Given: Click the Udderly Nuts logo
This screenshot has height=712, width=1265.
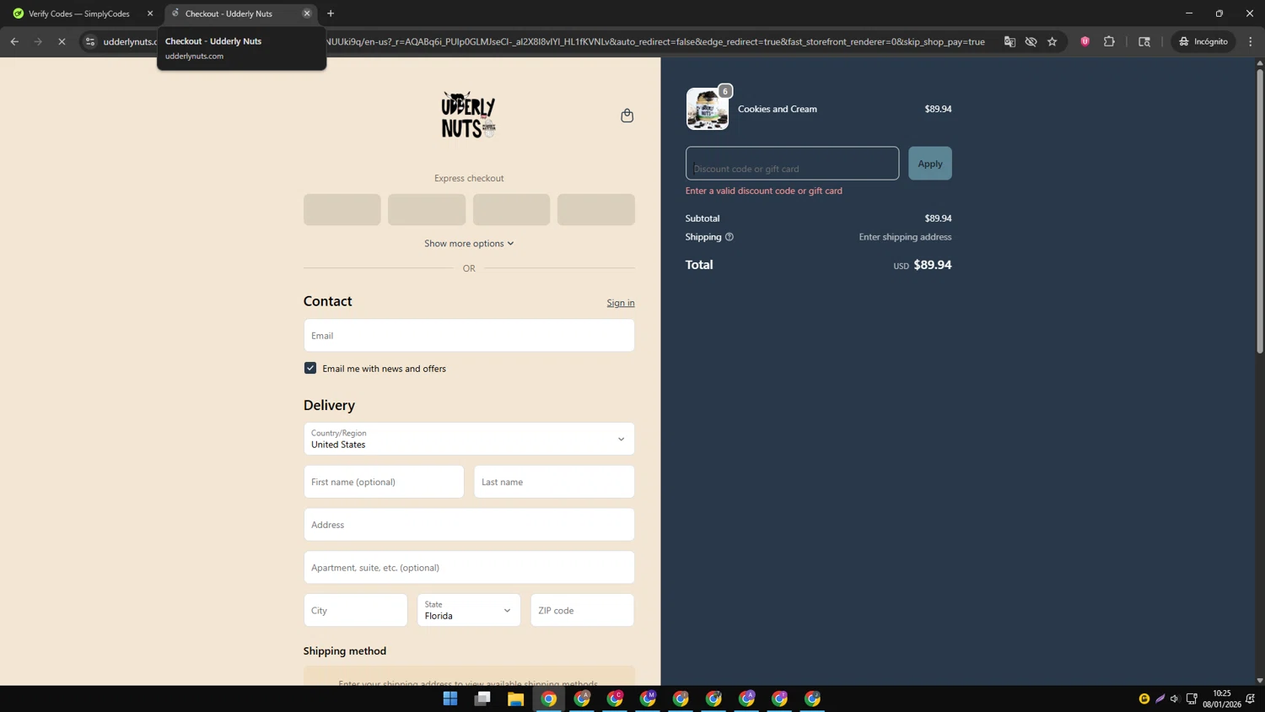Looking at the screenshot, I should click(x=468, y=115).
